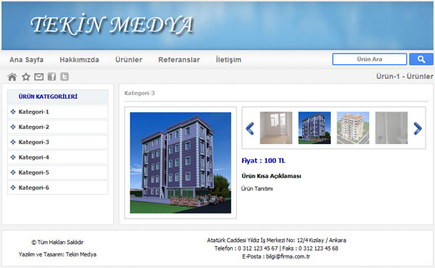Click into the Ürün Ara search field

[370, 59]
